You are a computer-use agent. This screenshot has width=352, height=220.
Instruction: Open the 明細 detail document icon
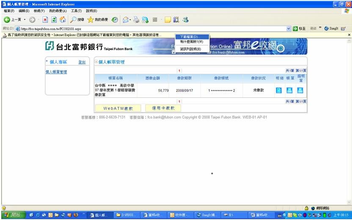click(x=279, y=90)
